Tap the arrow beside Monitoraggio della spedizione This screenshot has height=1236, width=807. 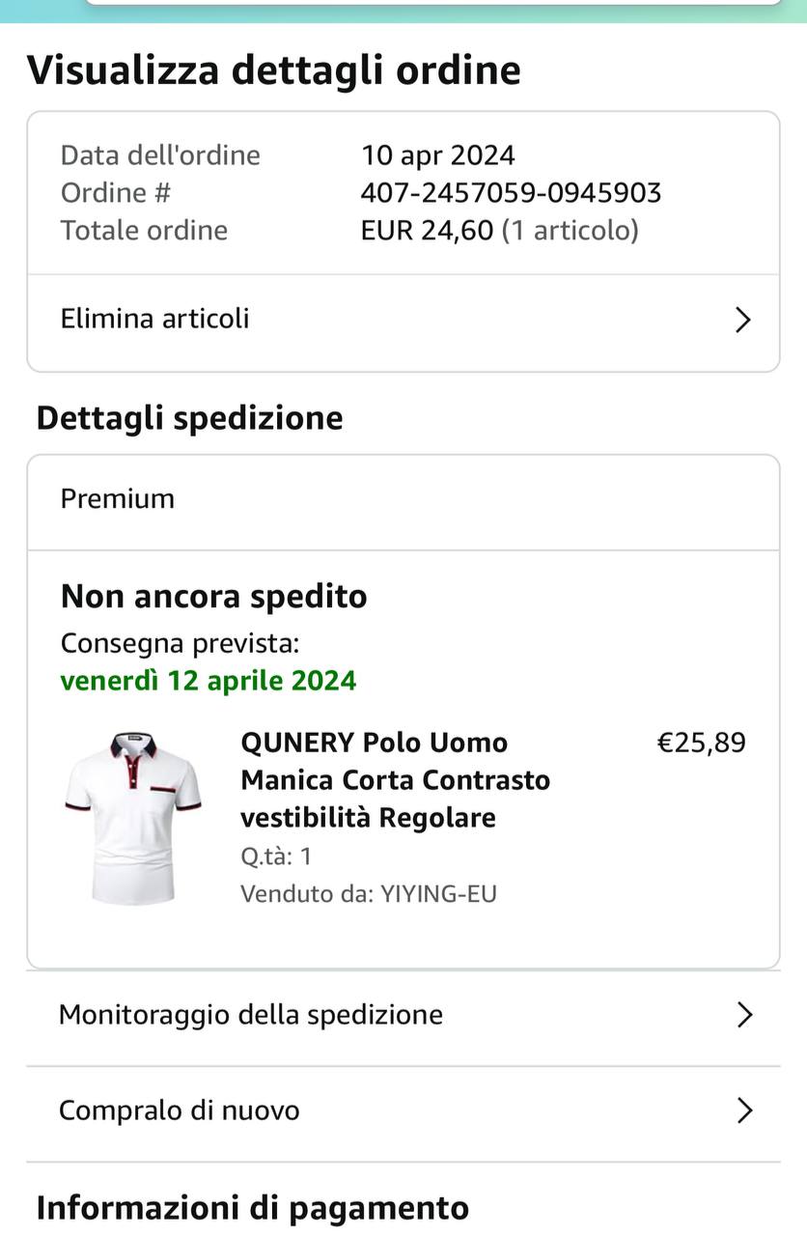[744, 1015]
